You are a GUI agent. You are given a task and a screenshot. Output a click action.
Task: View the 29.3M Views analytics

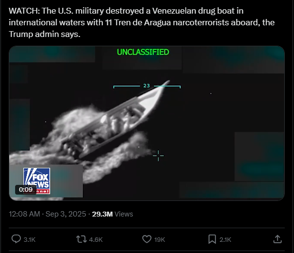point(113,214)
